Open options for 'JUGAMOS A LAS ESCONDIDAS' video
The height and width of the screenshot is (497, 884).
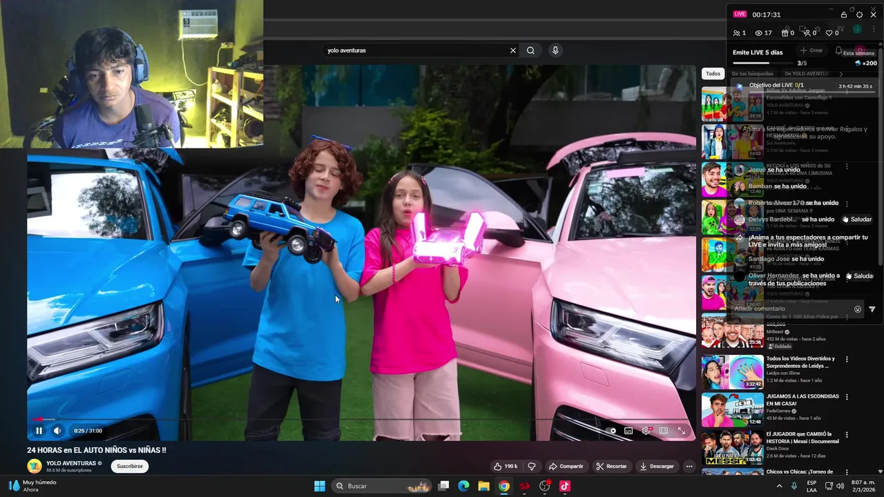847,398
